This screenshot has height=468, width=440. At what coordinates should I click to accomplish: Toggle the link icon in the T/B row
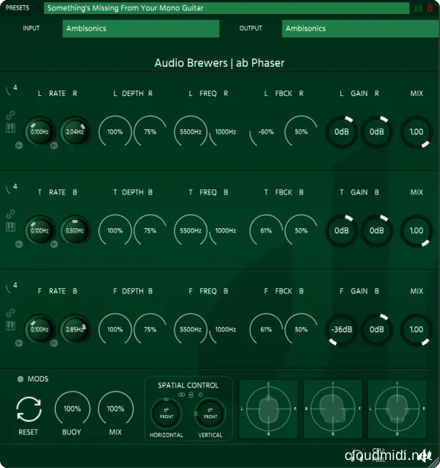(10, 214)
